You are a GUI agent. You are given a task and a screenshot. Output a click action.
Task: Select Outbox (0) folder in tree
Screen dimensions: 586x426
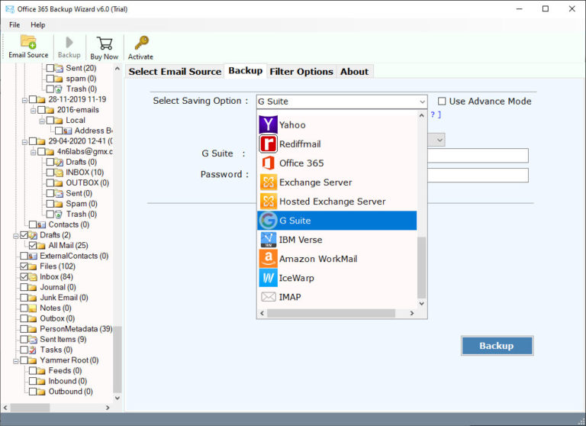click(x=57, y=318)
